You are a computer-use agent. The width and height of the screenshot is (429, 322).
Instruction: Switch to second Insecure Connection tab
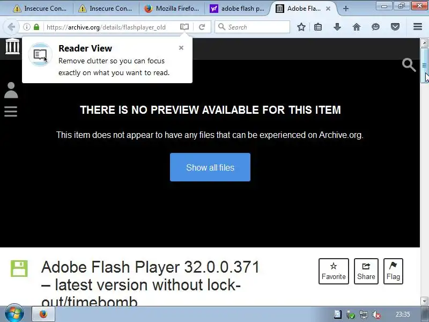point(105,9)
